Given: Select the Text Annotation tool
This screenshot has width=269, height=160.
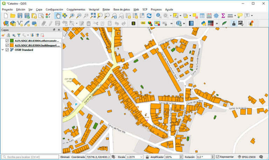Looking at the screenshot, I should coord(247,15).
